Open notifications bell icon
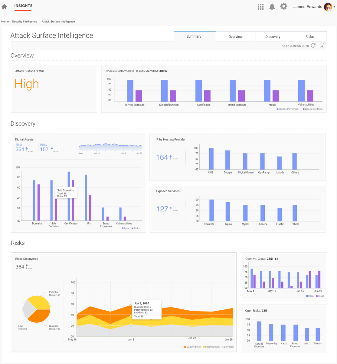The image size is (337, 364). pyautogui.click(x=272, y=7)
